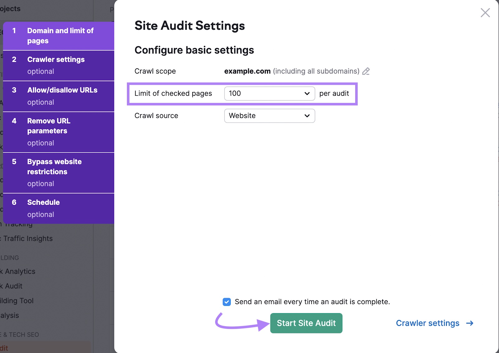Open Traffic Insights in the sidebar

[x=27, y=239]
